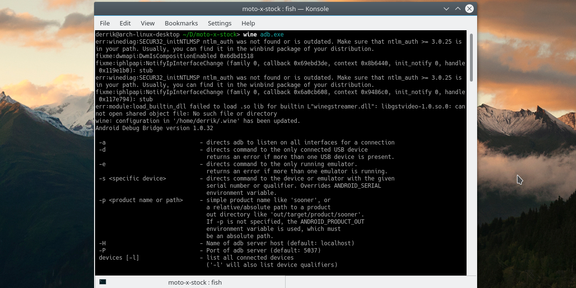Click the path '~/D/moto-x-stock' in the prompt

pyautogui.click(x=209, y=35)
